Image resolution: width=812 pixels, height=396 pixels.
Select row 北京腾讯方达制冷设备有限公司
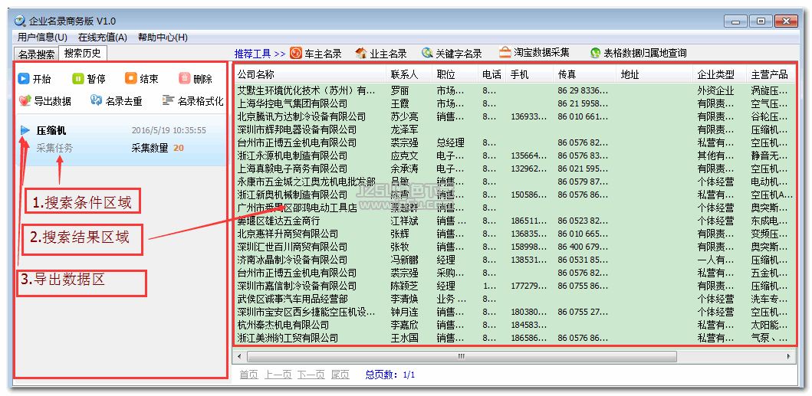click(514, 116)
